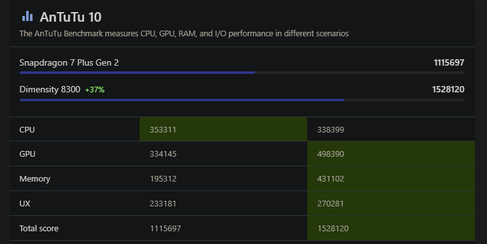The image size is (487, 244).
Task: Click the UX value 233181
Action: coord(163,204)
